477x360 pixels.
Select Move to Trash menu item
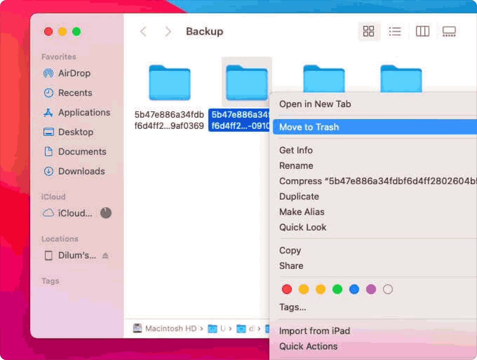(x=309, y=127)
